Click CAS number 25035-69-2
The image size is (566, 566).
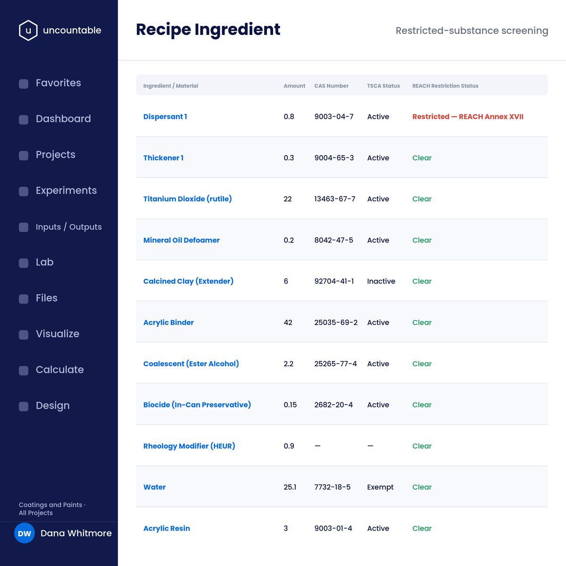coord(336,323)
